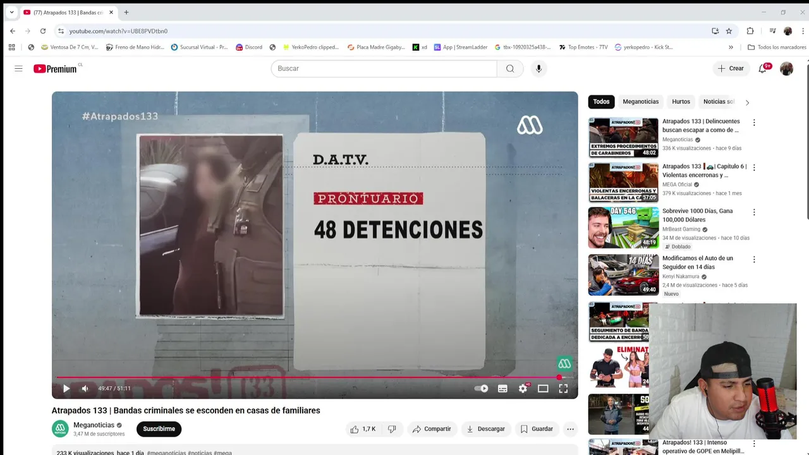Focus the Buscar search field

(x=384, y=68)
